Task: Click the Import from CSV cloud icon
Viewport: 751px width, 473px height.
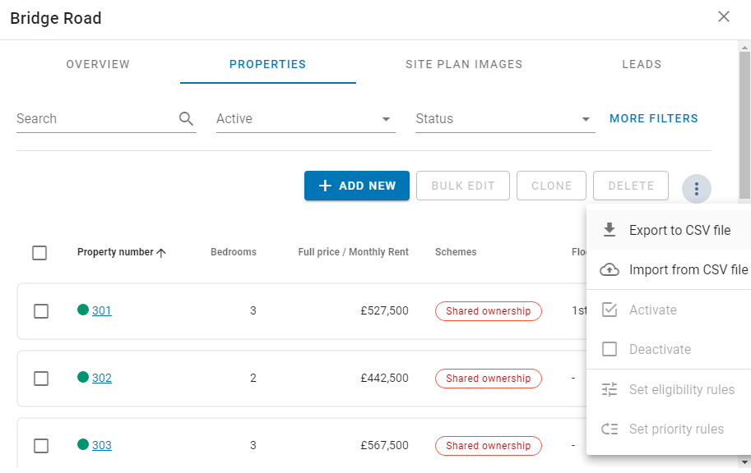Action: (x=610, y=269)
